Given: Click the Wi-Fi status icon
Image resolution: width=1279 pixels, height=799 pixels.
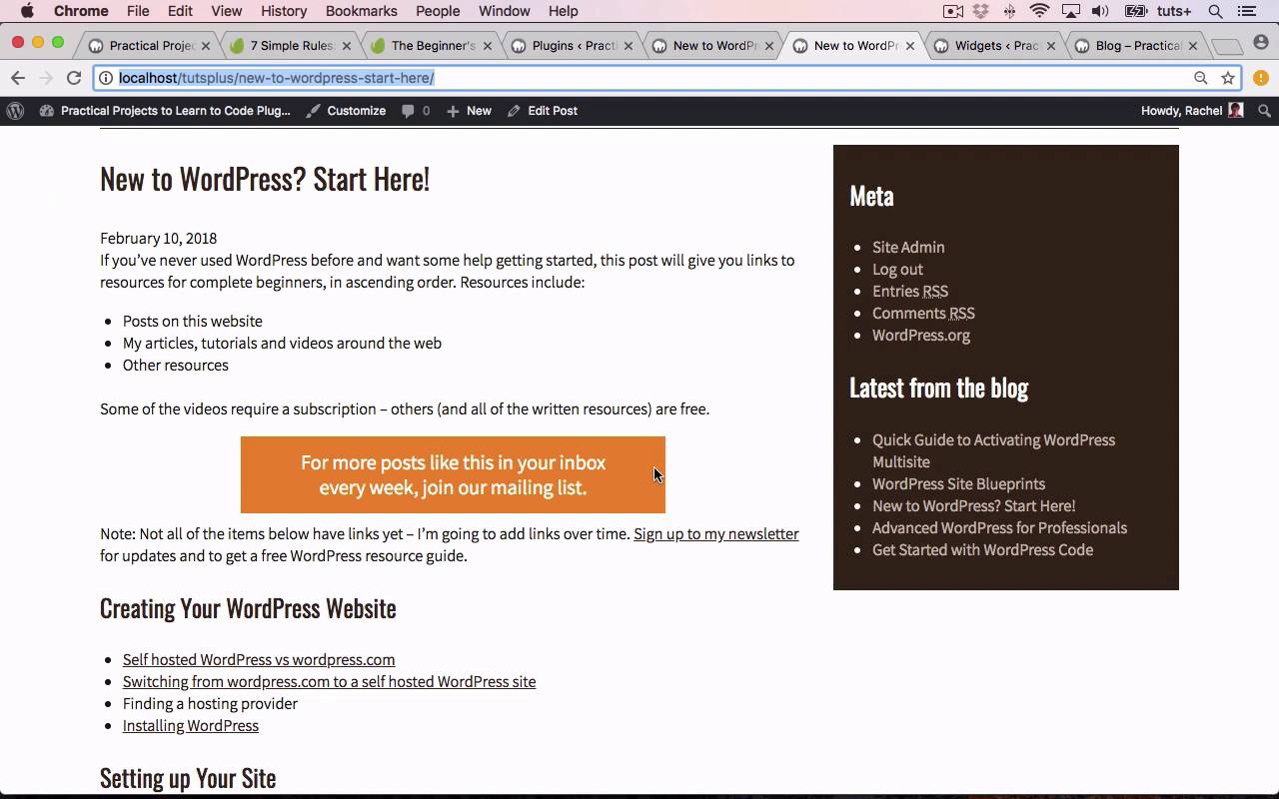Looking at the screenshot, I should [x=1039, y=11].
